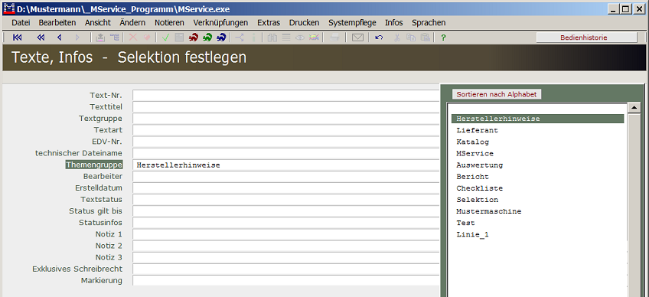
Task: Click the info 'i' toolbar icon
Action: 253,38
